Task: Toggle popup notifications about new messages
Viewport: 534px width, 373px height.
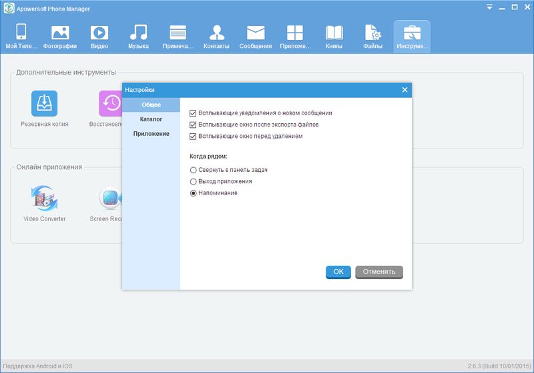Action: [x=193, y=113]
